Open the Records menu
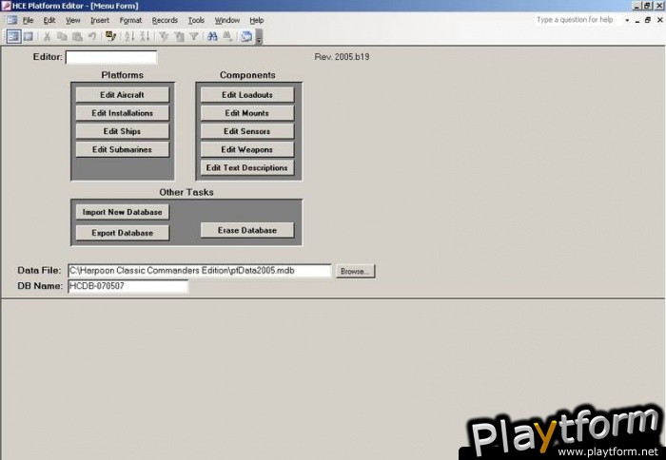Image resolution: width=666 pixels, height=460 pixels. click(x=165, y=20)
